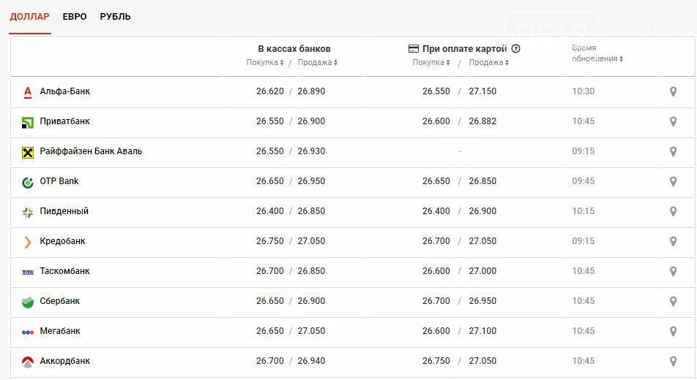The width and height of the screenshot is (697, 380).
Task: Switch to the ЕВРО tab
Action: (x=74, y=17)
